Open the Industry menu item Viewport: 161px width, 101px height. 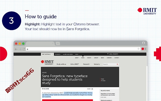(97, 64)
